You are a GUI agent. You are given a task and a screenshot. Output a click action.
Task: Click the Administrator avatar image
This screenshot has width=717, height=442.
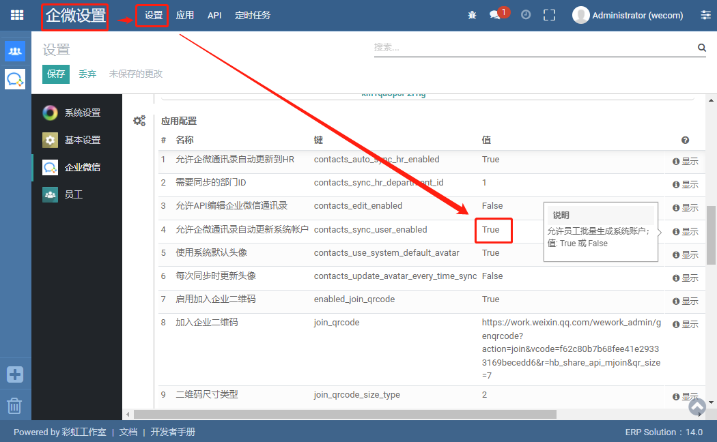click(580, 15)
